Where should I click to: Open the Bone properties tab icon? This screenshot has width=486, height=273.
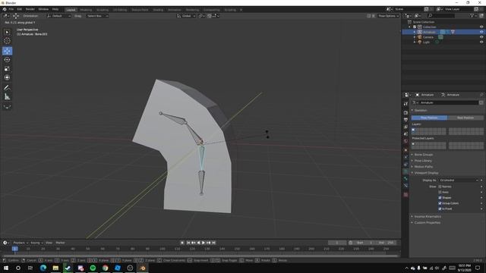[406, 178]
